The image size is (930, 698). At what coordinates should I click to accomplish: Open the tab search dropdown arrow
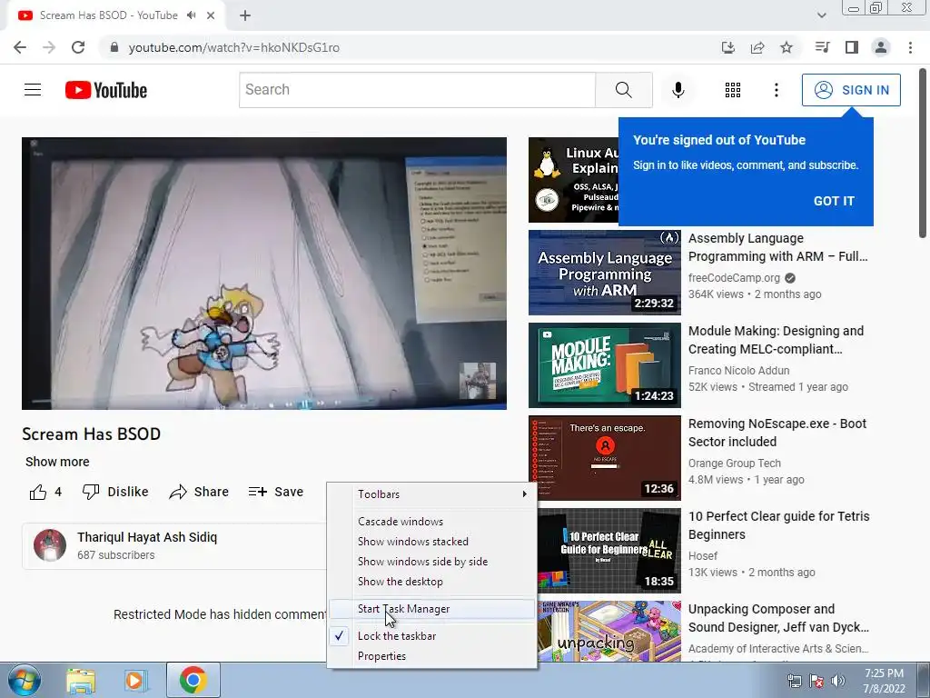[x=821, y=15]
